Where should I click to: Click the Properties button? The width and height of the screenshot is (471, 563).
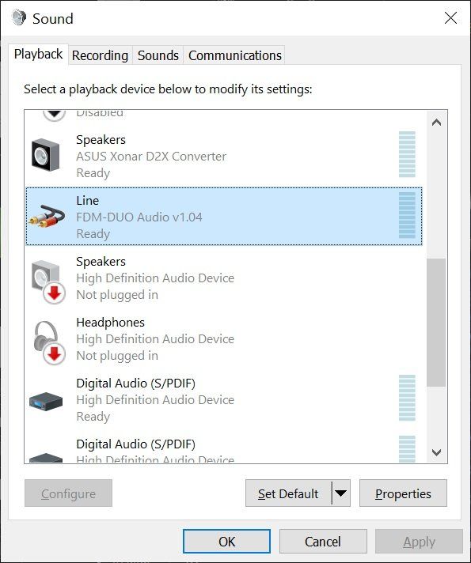point(403,493)
